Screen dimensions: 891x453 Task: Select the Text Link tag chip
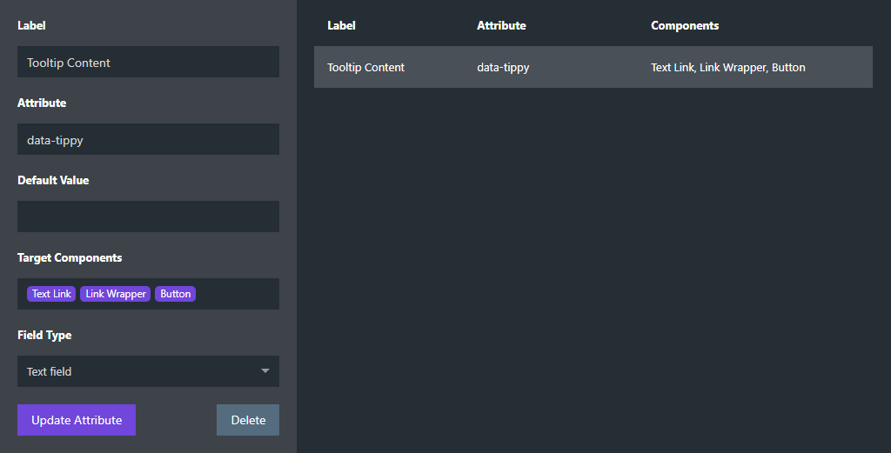[51, 294]
